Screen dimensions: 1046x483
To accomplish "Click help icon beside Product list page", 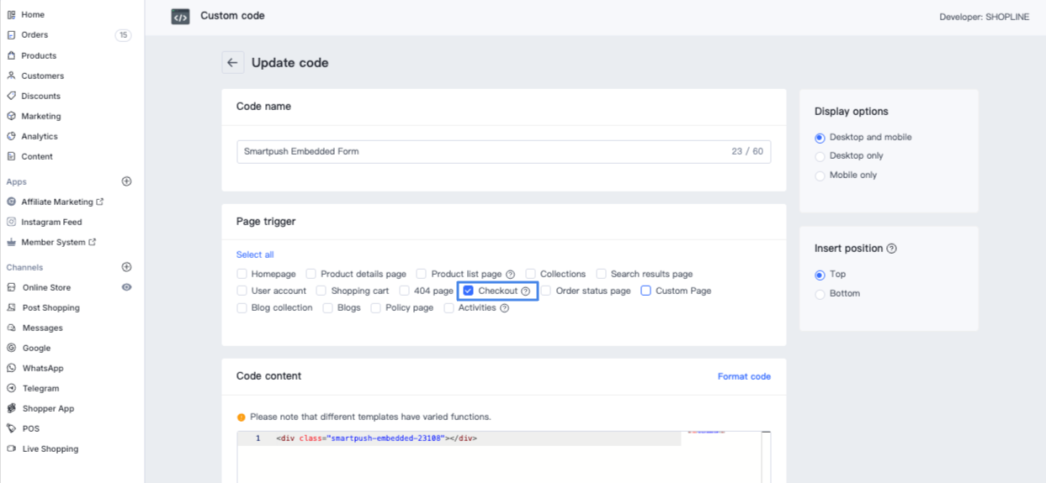I will pos(510,275).
